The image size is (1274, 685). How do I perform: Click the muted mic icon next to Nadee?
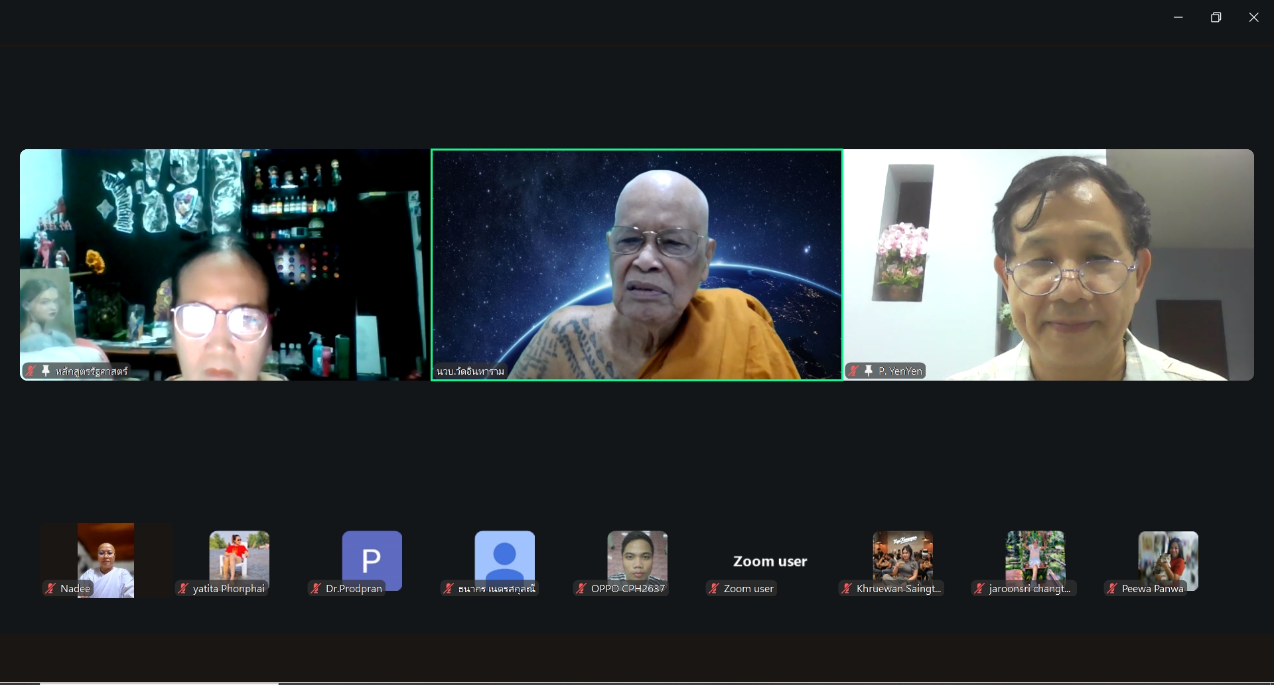pyautogui.click(x=50, y=589)
